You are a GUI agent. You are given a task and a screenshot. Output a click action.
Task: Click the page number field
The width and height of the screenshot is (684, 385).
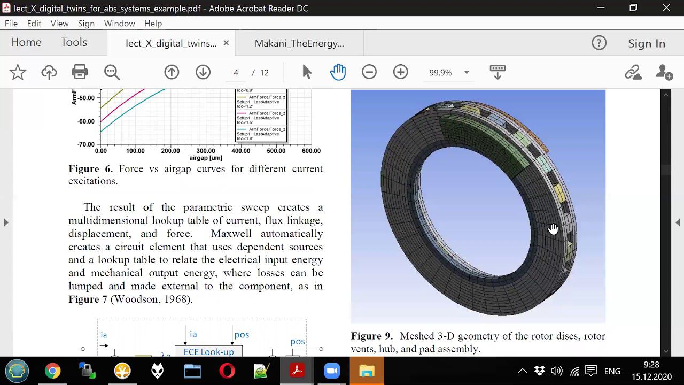point(236,72)
